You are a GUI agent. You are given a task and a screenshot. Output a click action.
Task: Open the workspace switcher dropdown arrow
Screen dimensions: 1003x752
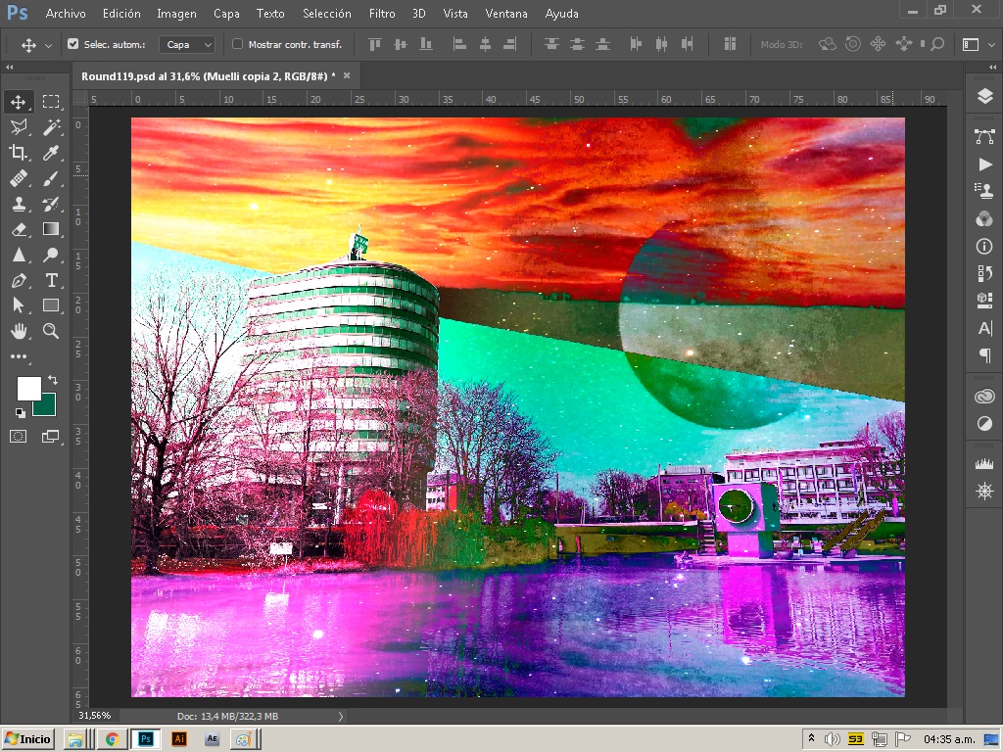tap(991, 44)
